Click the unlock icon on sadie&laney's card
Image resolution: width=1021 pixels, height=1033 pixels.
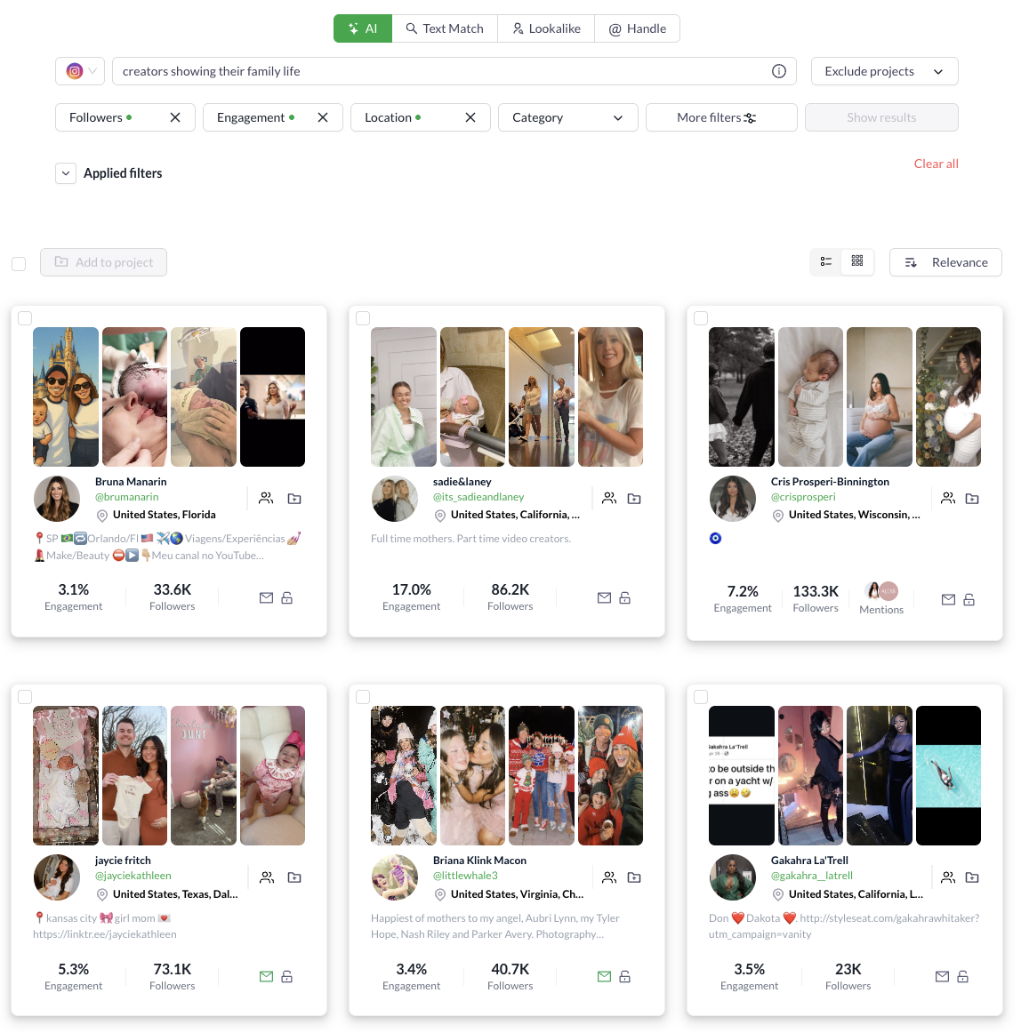(625, 598)
